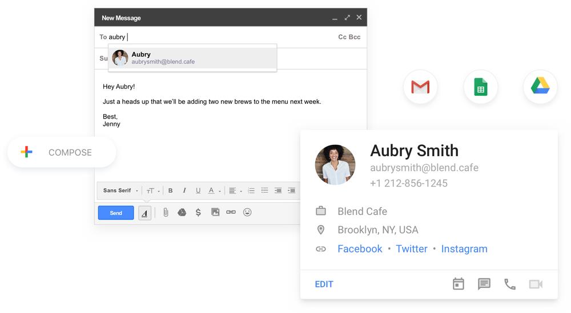The height and width of the screenshot is (313, 571).
Task: Apply bulleted list formatting
Action: (265, 190)
